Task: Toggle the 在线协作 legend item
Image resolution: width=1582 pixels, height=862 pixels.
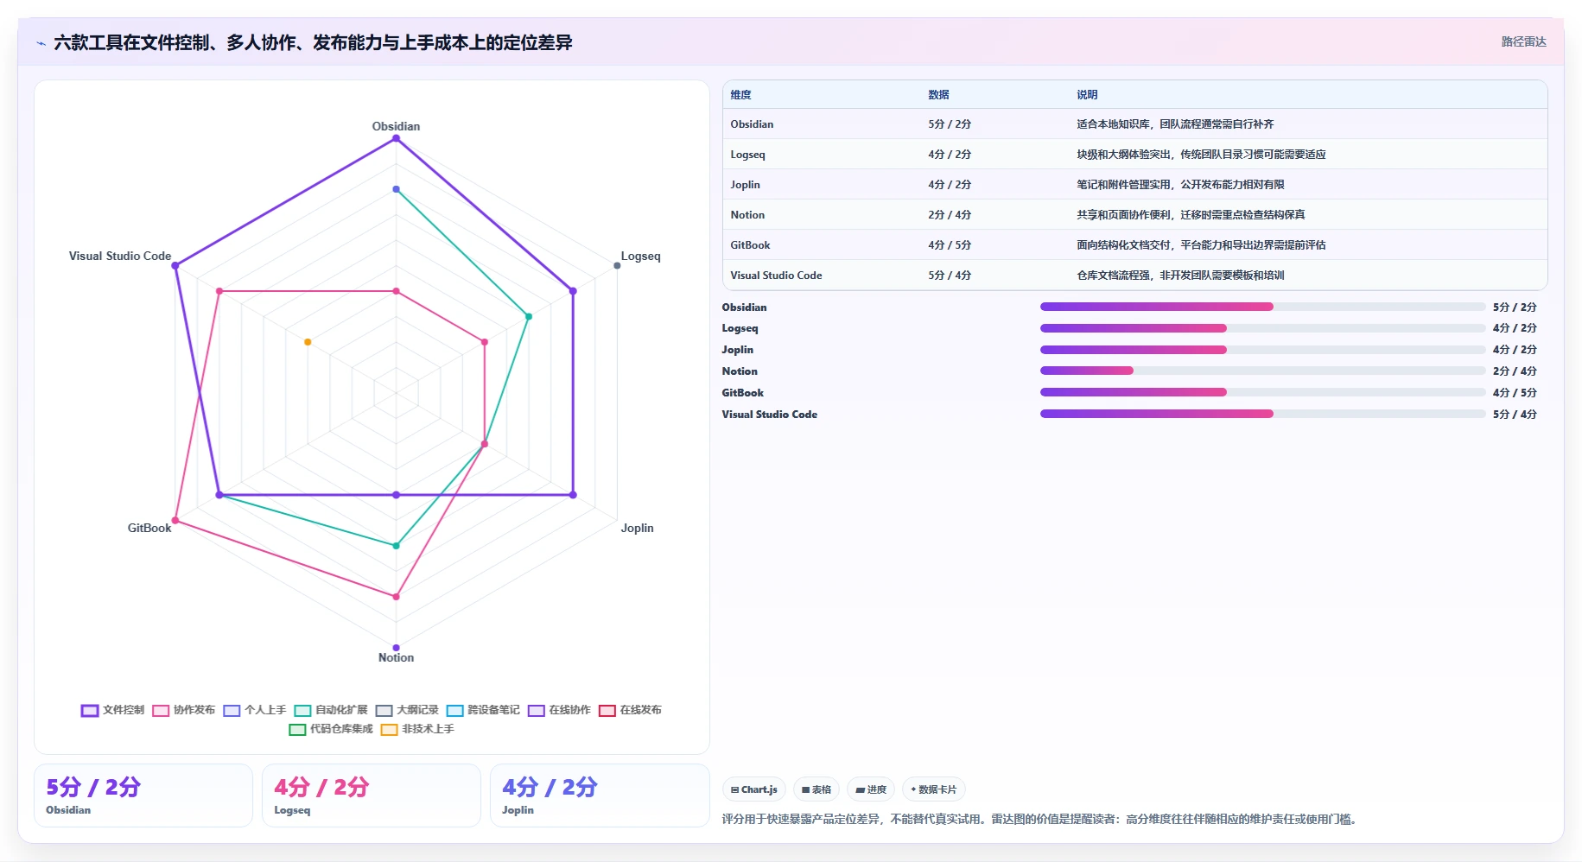Action: pyautogui.click(x=559, y=710)
